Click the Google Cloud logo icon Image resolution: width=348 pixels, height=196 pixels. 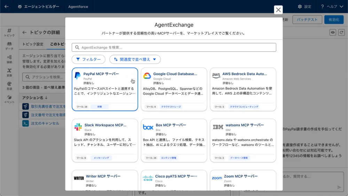(147, 76)
